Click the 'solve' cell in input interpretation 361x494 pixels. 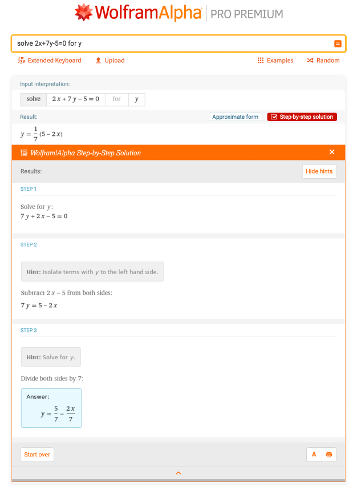[x=33, y=99]
